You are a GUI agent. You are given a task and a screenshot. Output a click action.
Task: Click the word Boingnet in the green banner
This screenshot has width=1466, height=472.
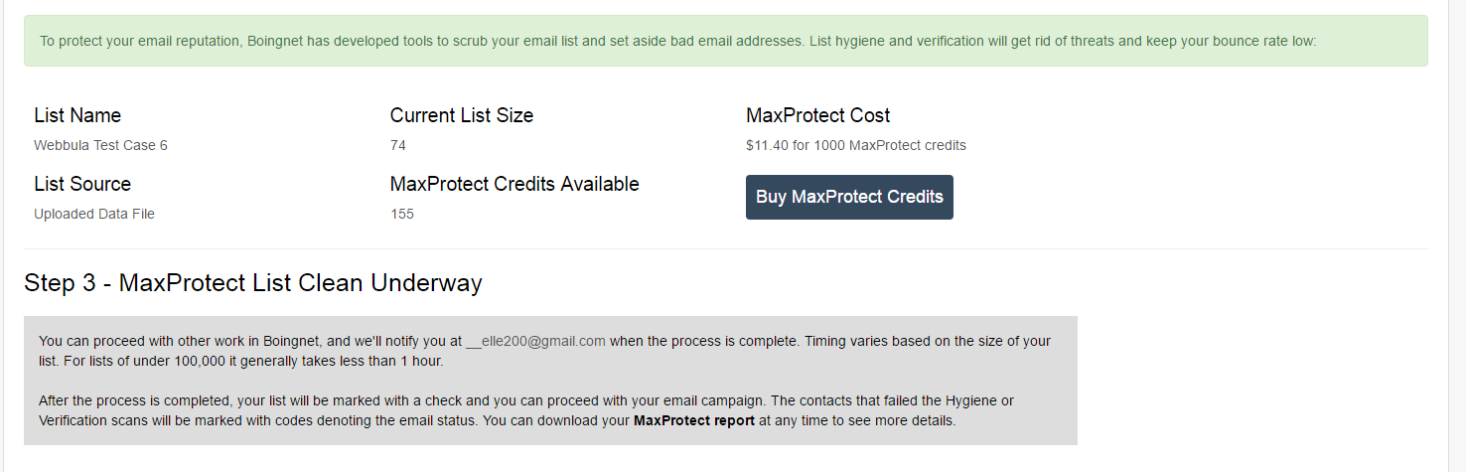click(x=295, y=42)
